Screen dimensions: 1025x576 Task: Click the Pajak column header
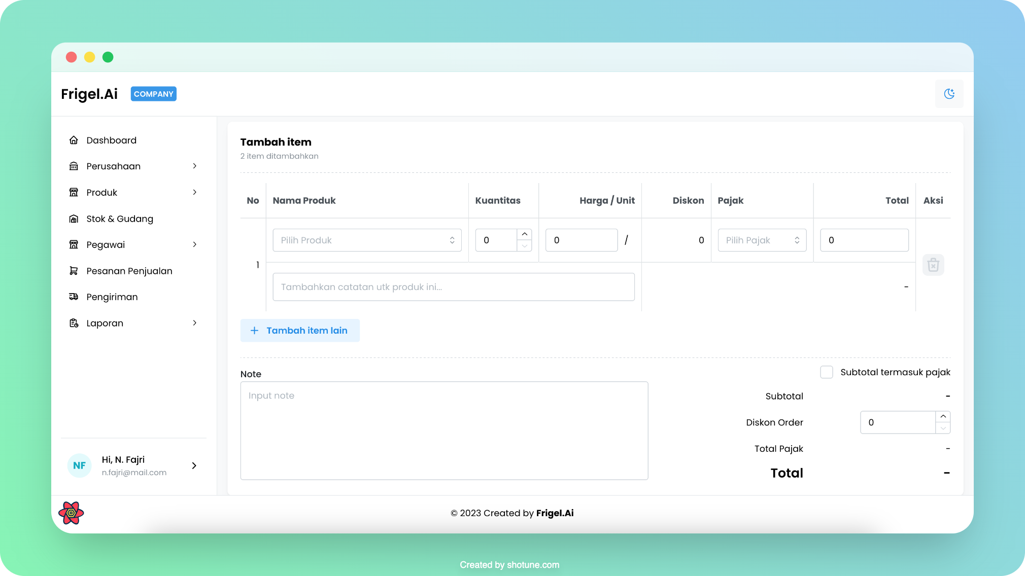(x=730, y=200)
